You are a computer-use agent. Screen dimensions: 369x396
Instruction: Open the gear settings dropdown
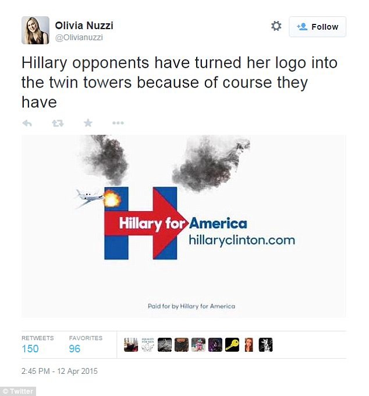(x=276, y=26)
